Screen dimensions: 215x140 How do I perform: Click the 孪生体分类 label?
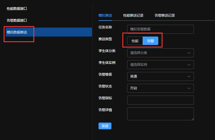107,51
